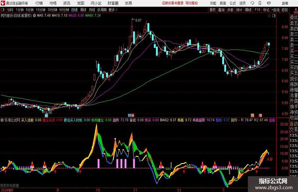Screen dimensions: 298x192
Task: Expand the 更多 period options
Action: (x=113, y=10)
